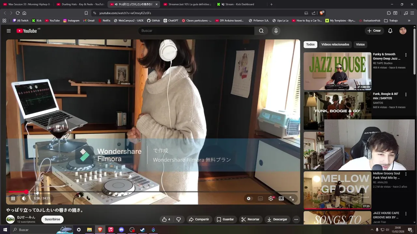The width and height of the screenshot is (417, 234).
Task: Open the Trabajo bookmarks folder
Action: 391,20
